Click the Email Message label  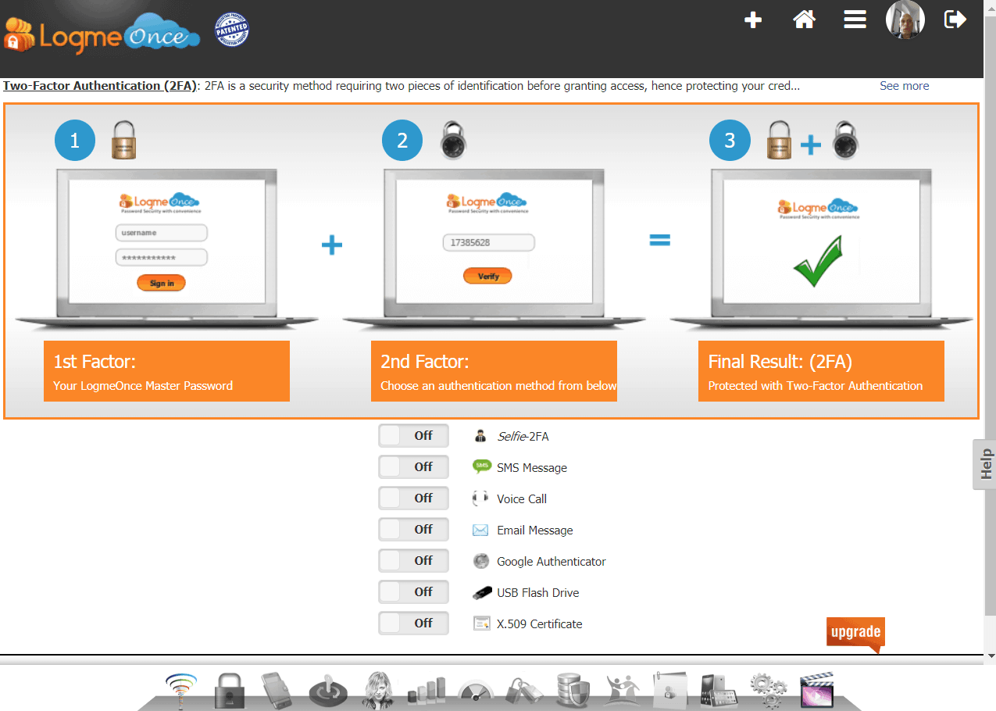535,531
